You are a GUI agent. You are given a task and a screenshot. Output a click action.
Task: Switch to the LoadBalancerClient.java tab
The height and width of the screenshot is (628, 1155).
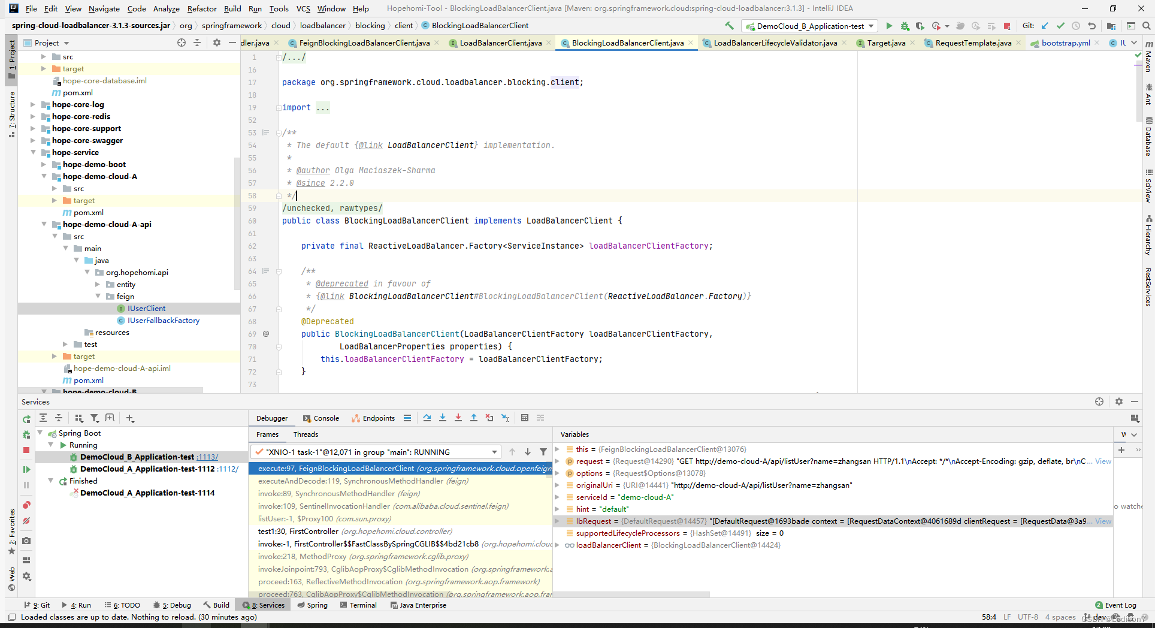501,43
